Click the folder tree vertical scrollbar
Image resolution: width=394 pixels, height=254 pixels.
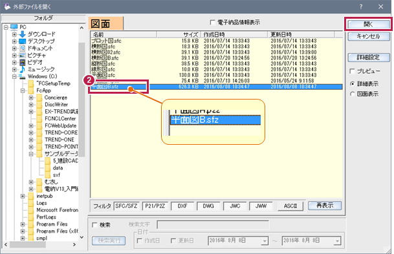(82, 132)
